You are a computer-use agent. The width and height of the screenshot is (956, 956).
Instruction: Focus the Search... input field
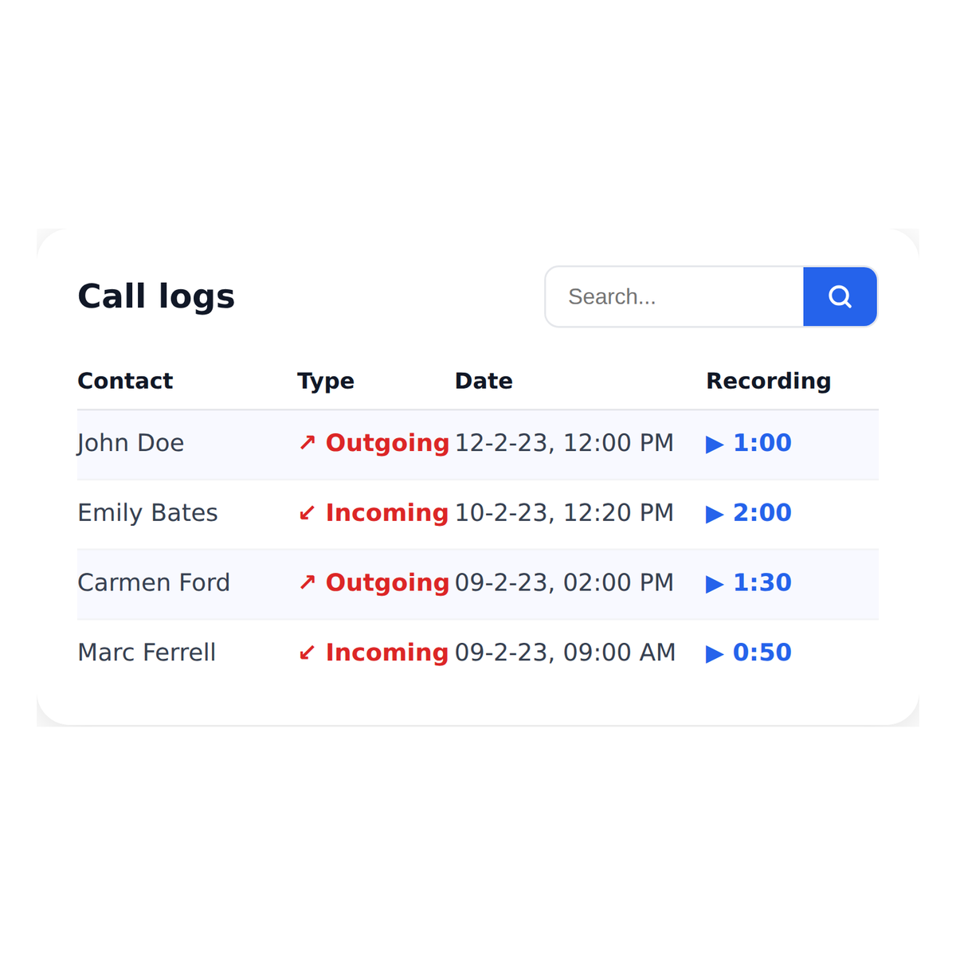click(675, 296)
